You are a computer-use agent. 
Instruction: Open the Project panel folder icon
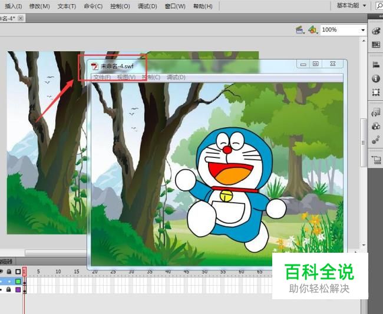pyautogui.click(x=376, y=160)
